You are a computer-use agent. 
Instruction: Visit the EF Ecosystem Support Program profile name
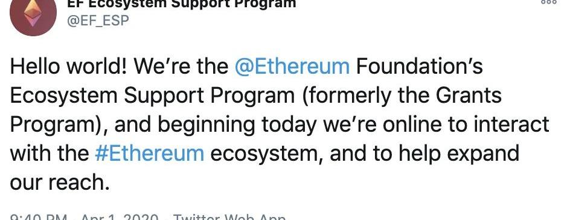[x=182, y=4]
